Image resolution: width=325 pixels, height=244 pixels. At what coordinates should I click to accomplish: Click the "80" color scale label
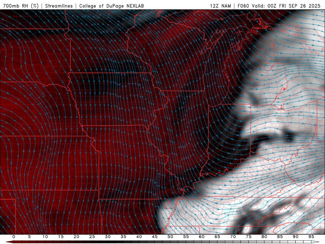click(264, 237)
